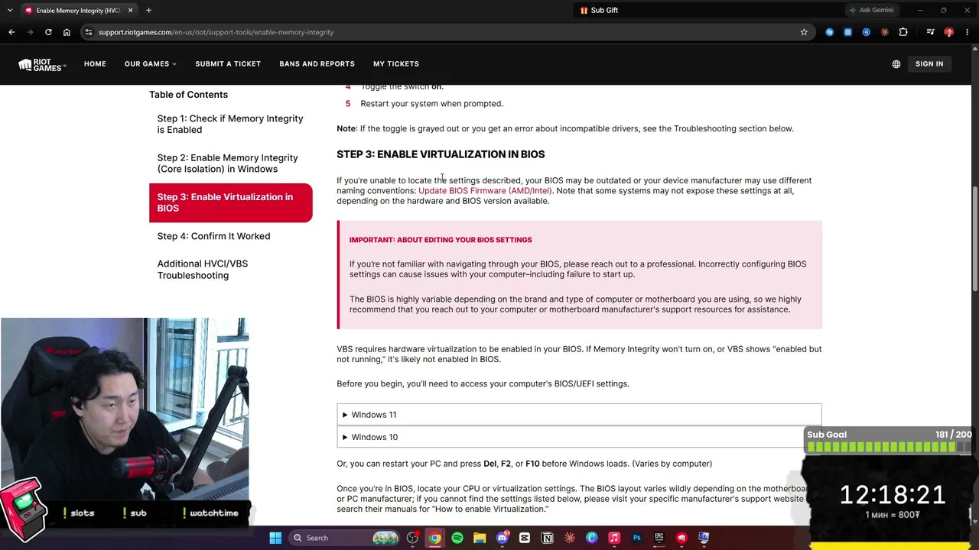Bookmark this page with the star
Viewport: 979px width, 550px height.
coord(804,32)
